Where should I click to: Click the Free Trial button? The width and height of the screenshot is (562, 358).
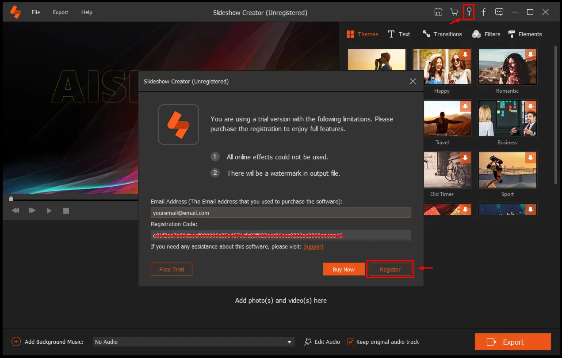click(172, 269)
